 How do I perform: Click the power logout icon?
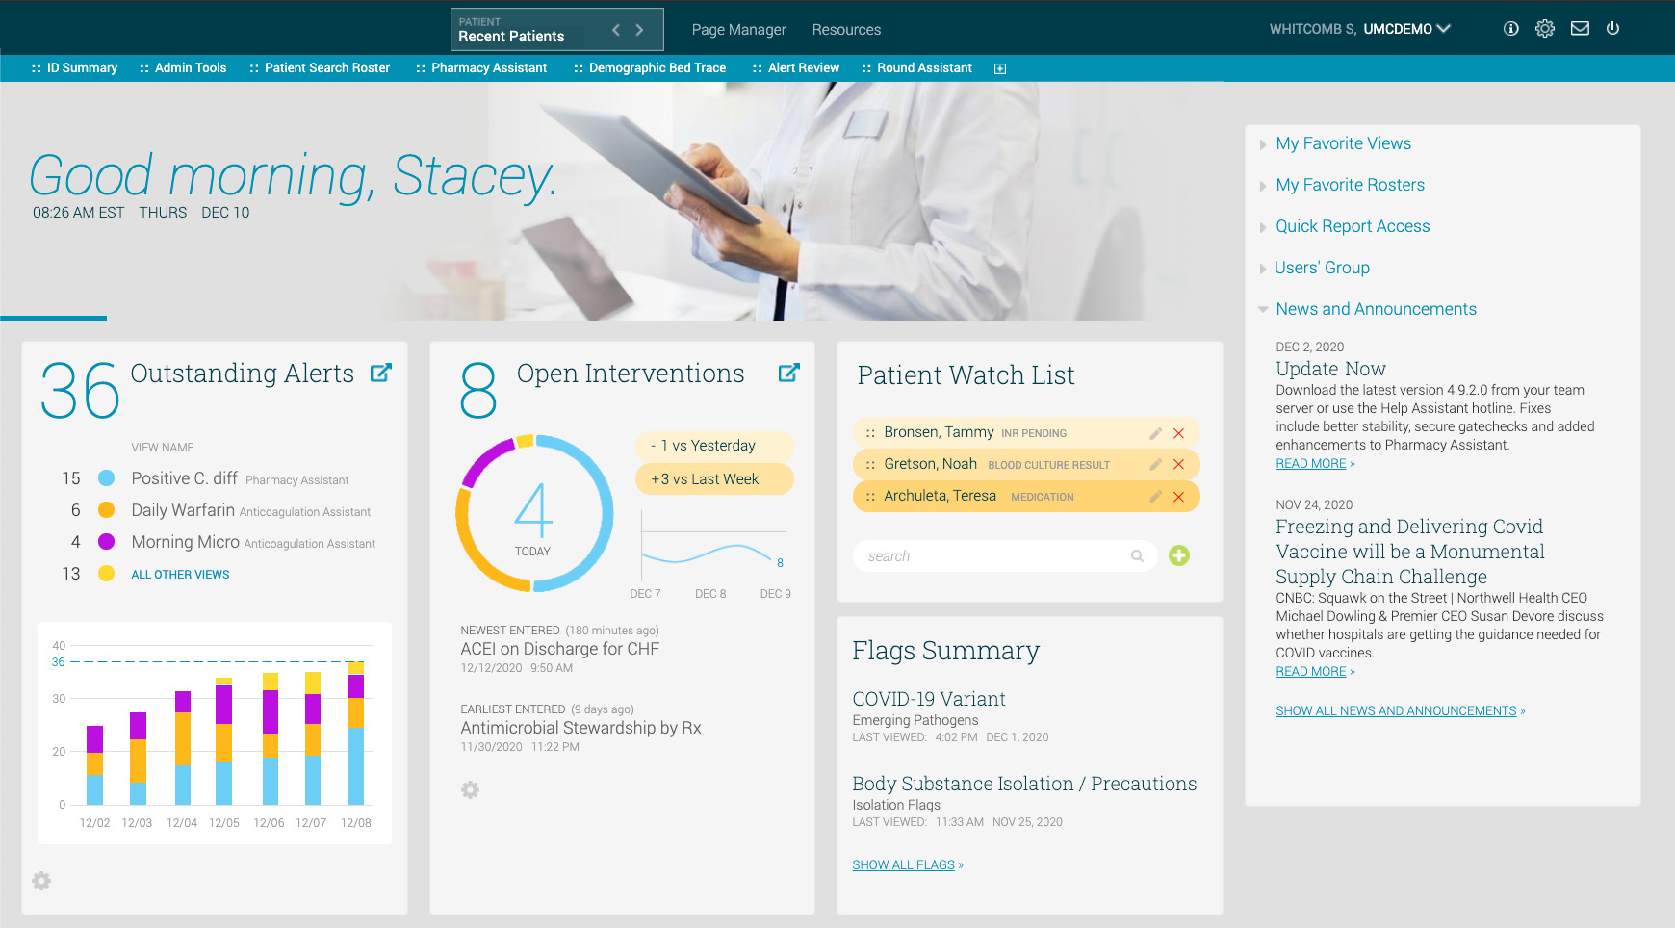click(1612, 29)
